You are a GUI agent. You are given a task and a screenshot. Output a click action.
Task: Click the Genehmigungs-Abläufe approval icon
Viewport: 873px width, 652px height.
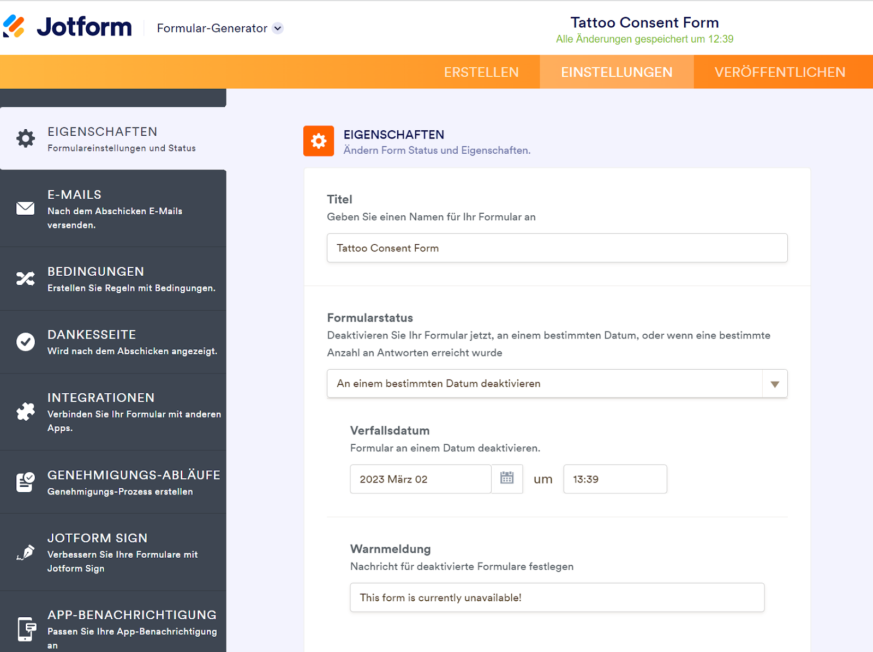click(x=26, y=482)
